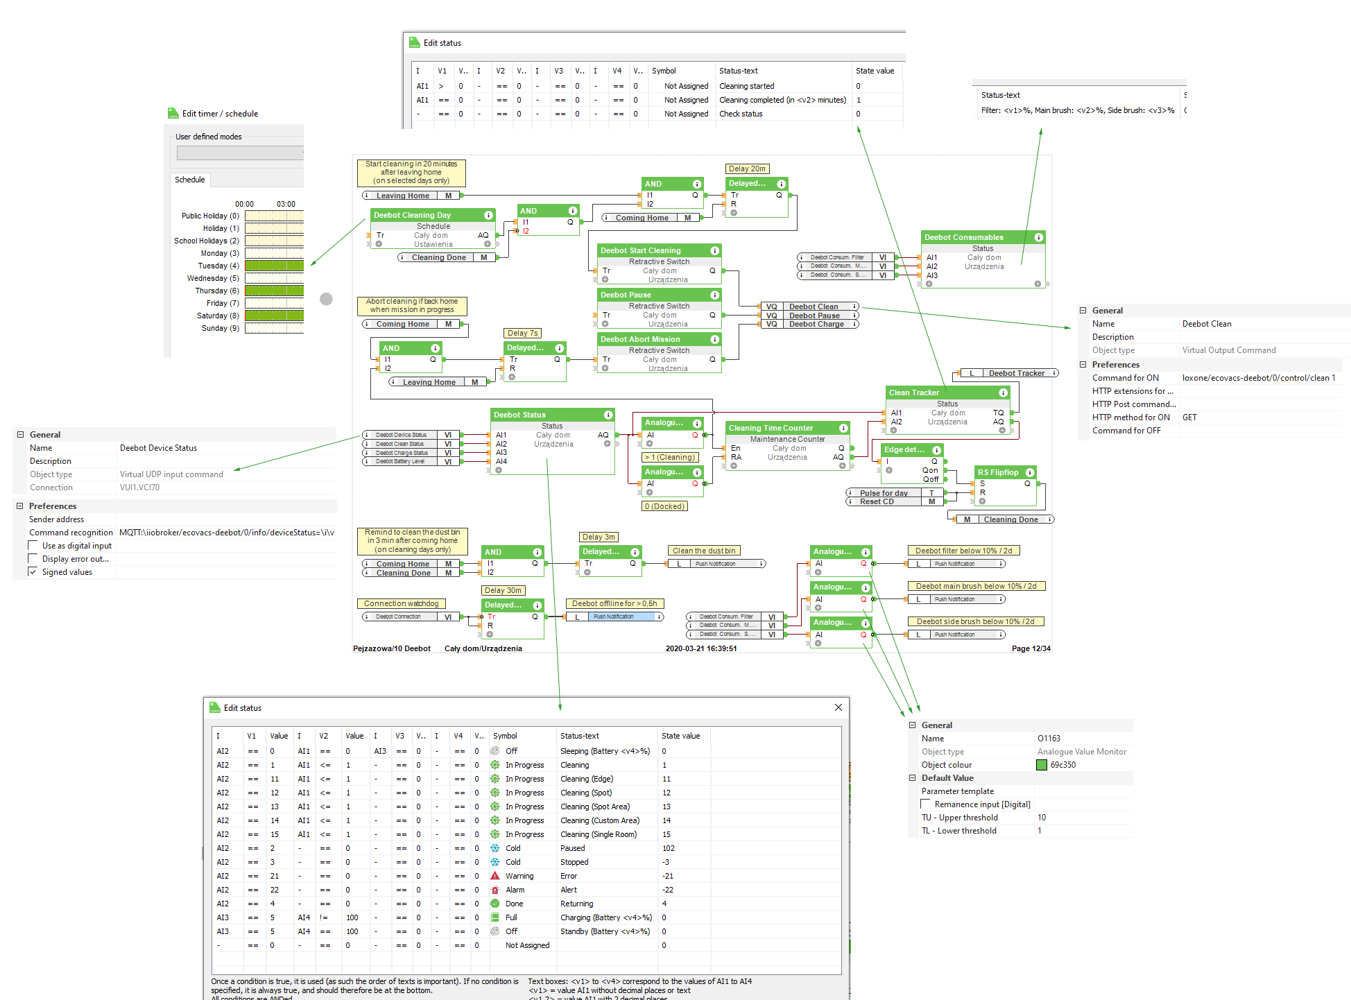Collapse Preferences section with Command for ON

[x=1083, y=365]
